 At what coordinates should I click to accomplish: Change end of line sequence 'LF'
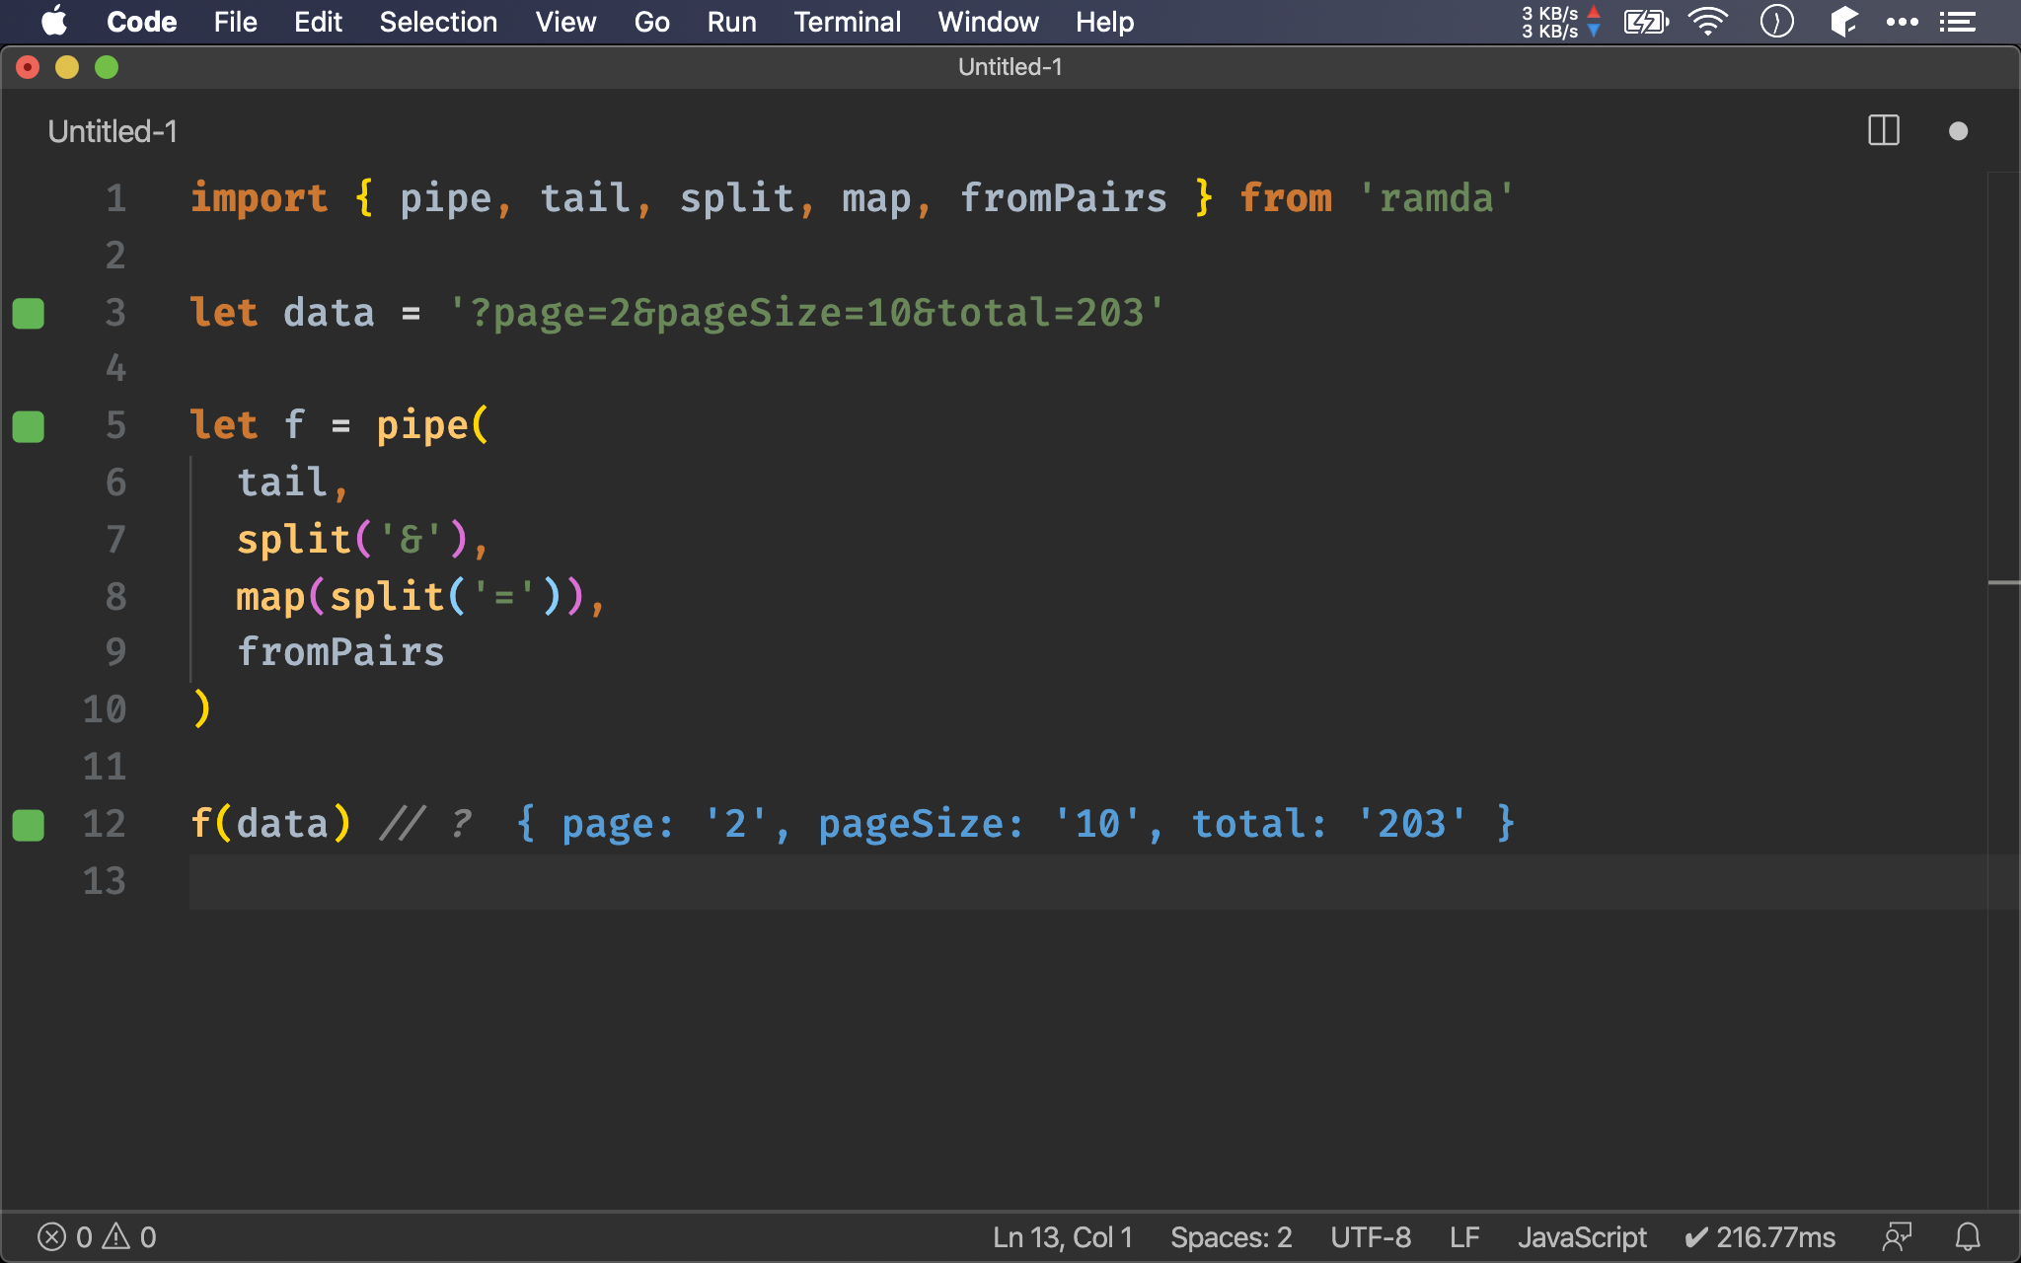(1464, 1237)
